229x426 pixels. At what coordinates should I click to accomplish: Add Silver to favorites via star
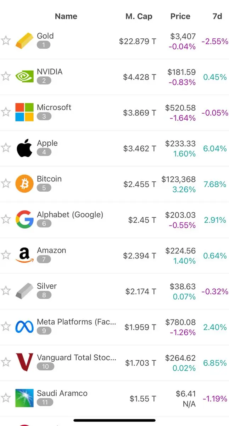(6, 291)
